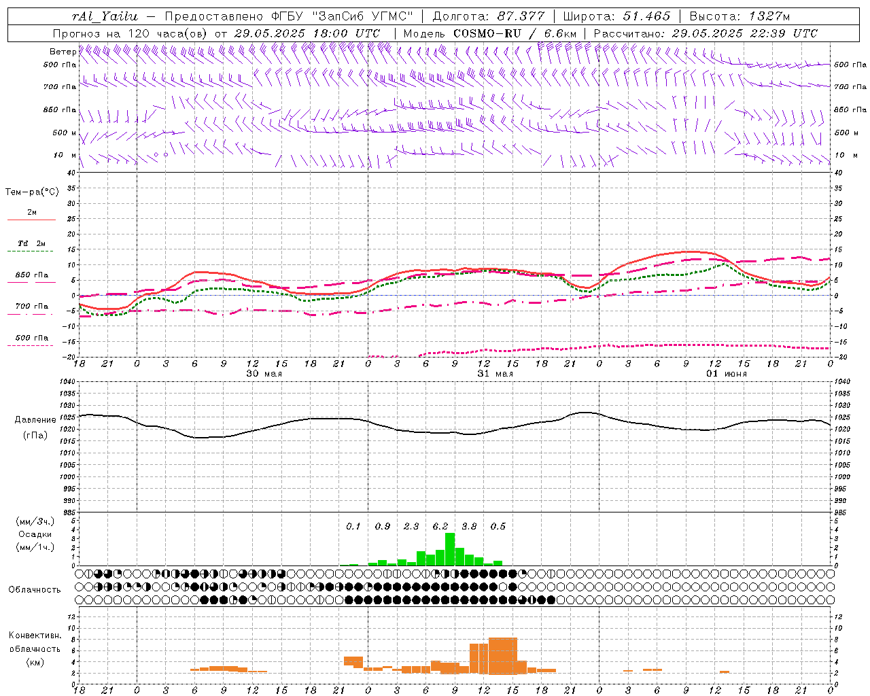Click the 3.8 precipitation total
This screenshot has height=696, width=870.
pyautogui.click(x=469, y=526)
